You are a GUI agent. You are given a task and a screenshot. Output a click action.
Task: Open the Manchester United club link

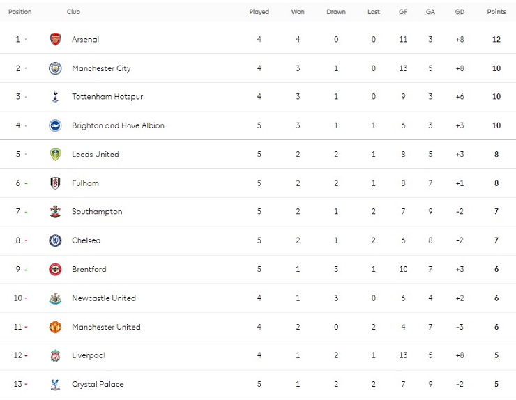(106, 327)
